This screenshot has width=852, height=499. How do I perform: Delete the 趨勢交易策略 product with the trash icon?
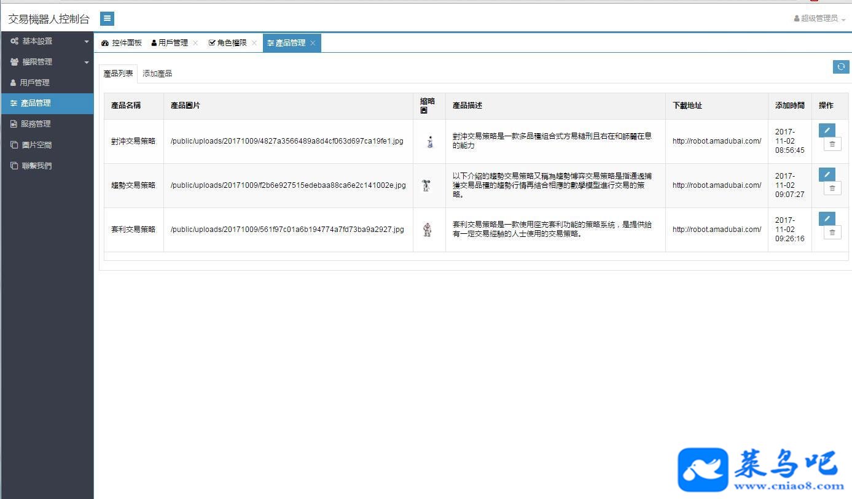click(832, 188)
